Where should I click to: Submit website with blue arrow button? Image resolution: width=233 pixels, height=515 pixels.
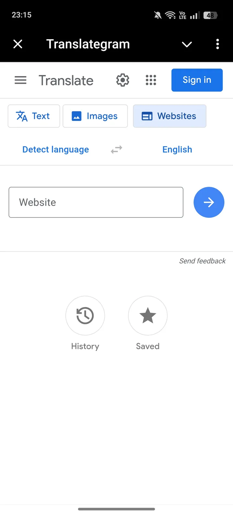[209, 202]
